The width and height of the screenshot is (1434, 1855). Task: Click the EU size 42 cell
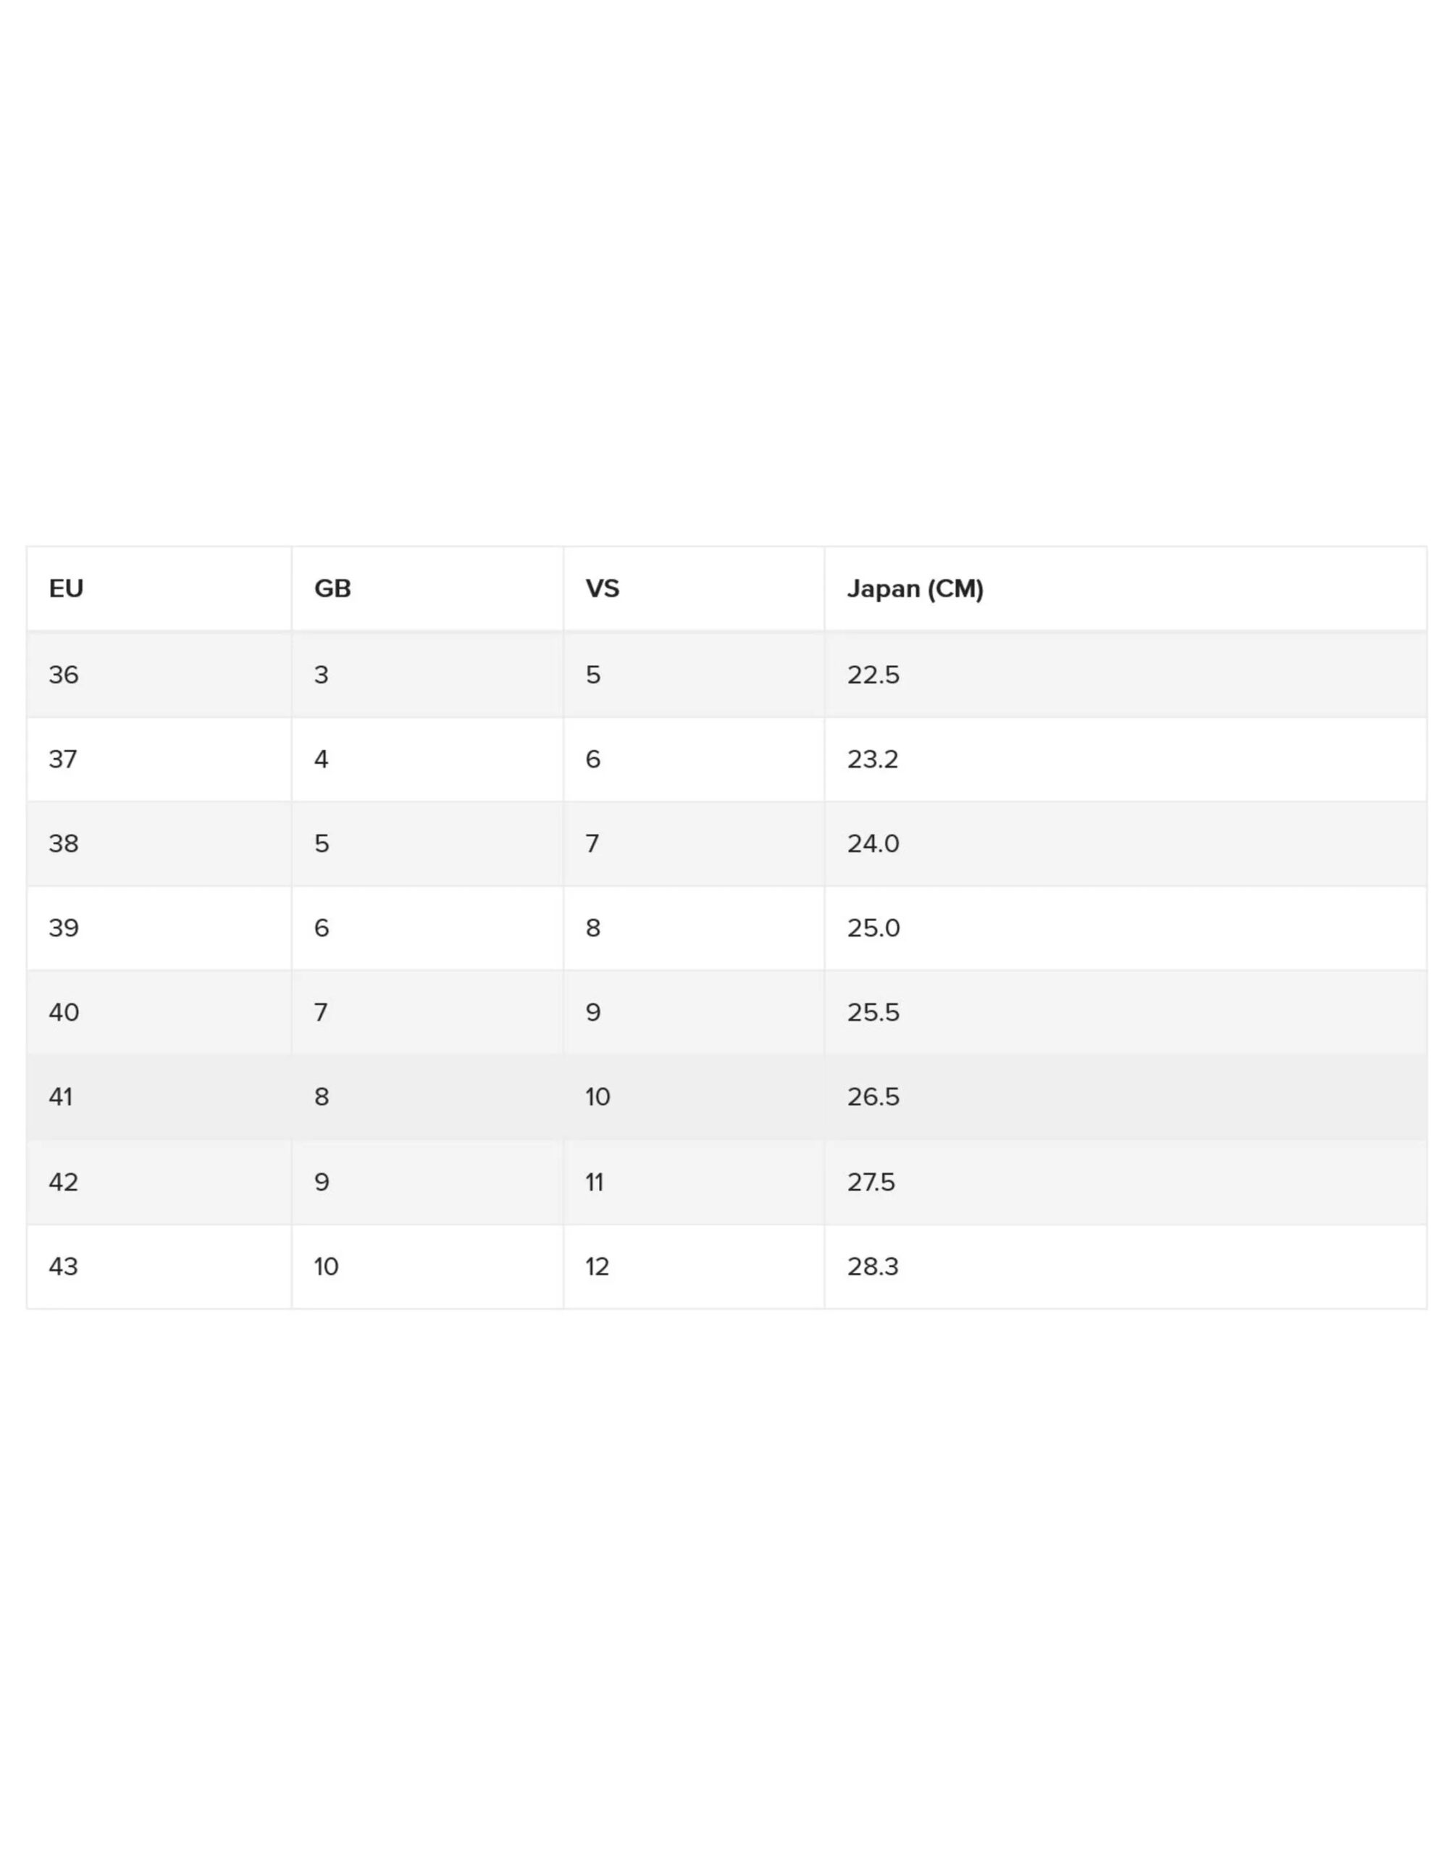pos(159,1183)
